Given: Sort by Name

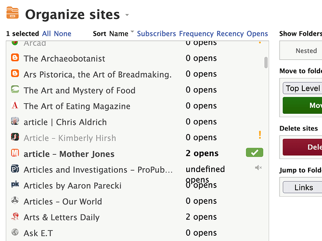Looking at the screenshot, I should coord(119,34).
